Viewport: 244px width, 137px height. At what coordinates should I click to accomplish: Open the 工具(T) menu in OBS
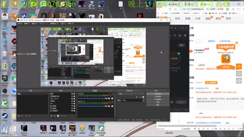click(63, 24)
